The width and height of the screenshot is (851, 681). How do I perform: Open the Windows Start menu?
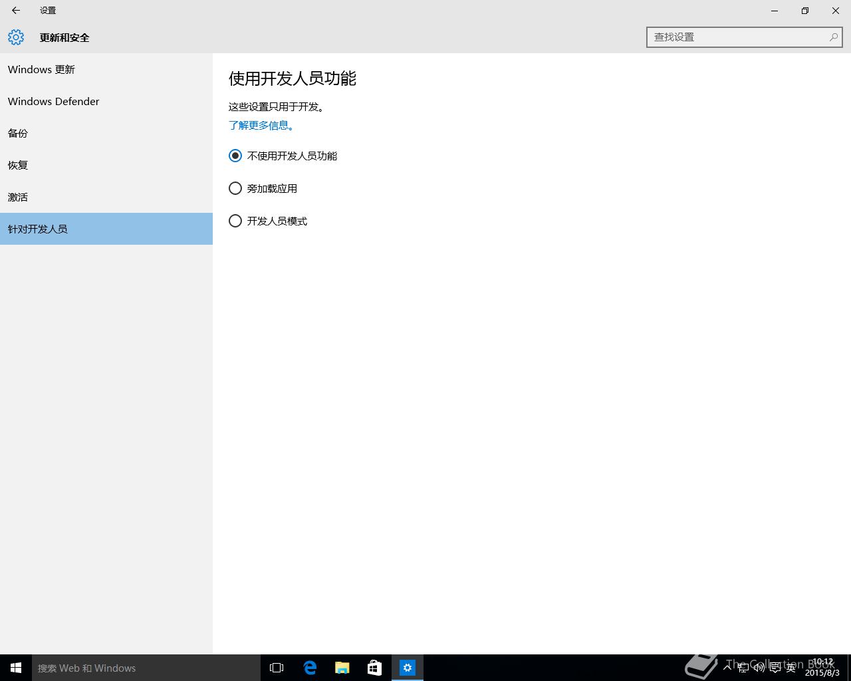[x=16, y=668]
